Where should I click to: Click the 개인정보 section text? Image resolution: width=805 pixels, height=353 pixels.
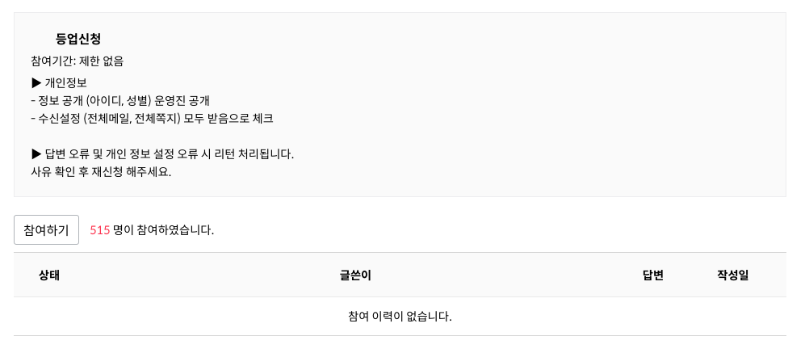[x=66, y=82]
